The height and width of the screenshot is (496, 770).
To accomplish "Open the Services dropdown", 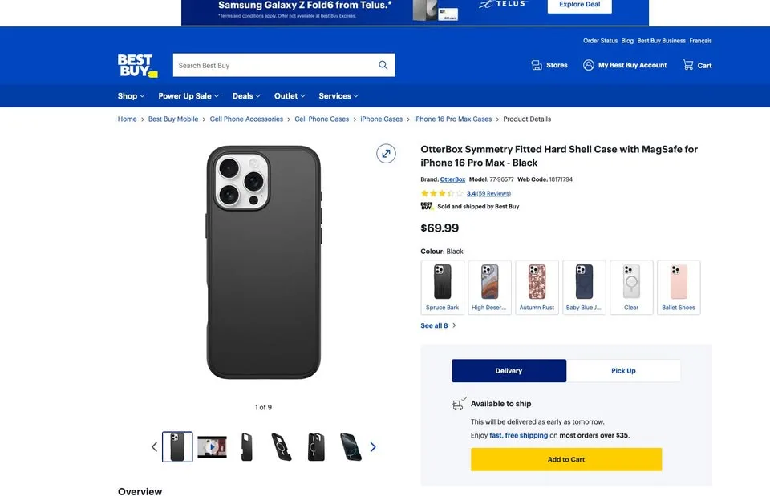I will (x=337, y=95).
